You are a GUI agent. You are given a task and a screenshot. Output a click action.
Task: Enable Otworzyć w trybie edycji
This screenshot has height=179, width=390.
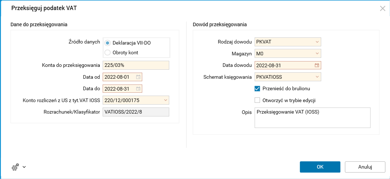(257, 100)
